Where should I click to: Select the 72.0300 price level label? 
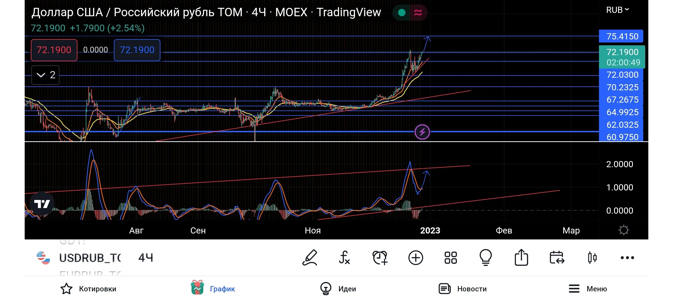click(x=621, y=75)
